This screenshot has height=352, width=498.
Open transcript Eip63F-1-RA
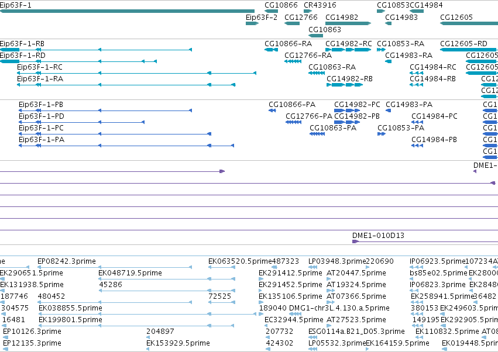(x=40, y=79)
